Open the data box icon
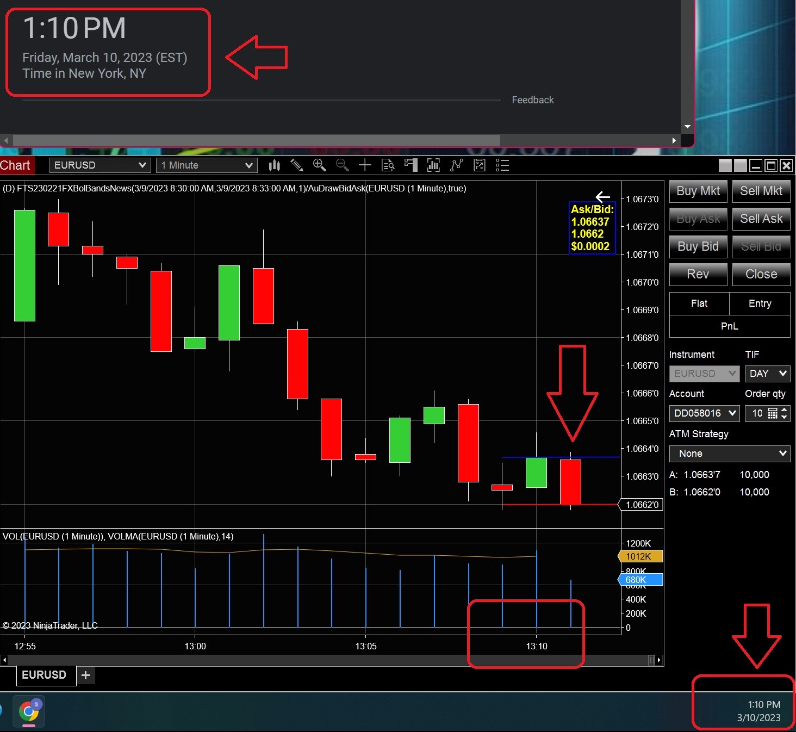 click(388, 165)
